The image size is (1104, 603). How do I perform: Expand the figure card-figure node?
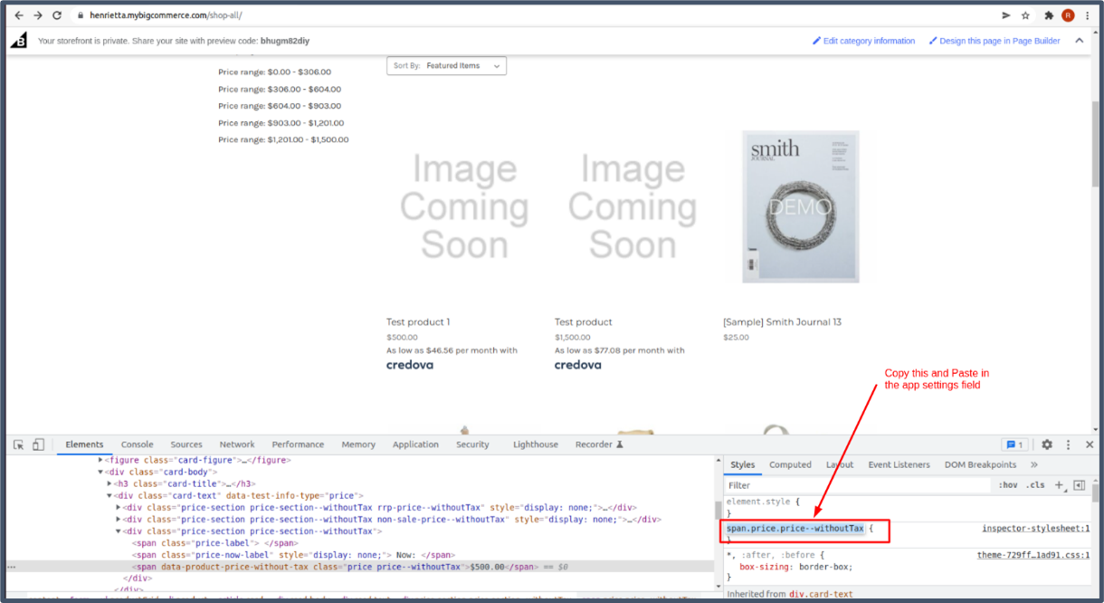tap(101, 460)
